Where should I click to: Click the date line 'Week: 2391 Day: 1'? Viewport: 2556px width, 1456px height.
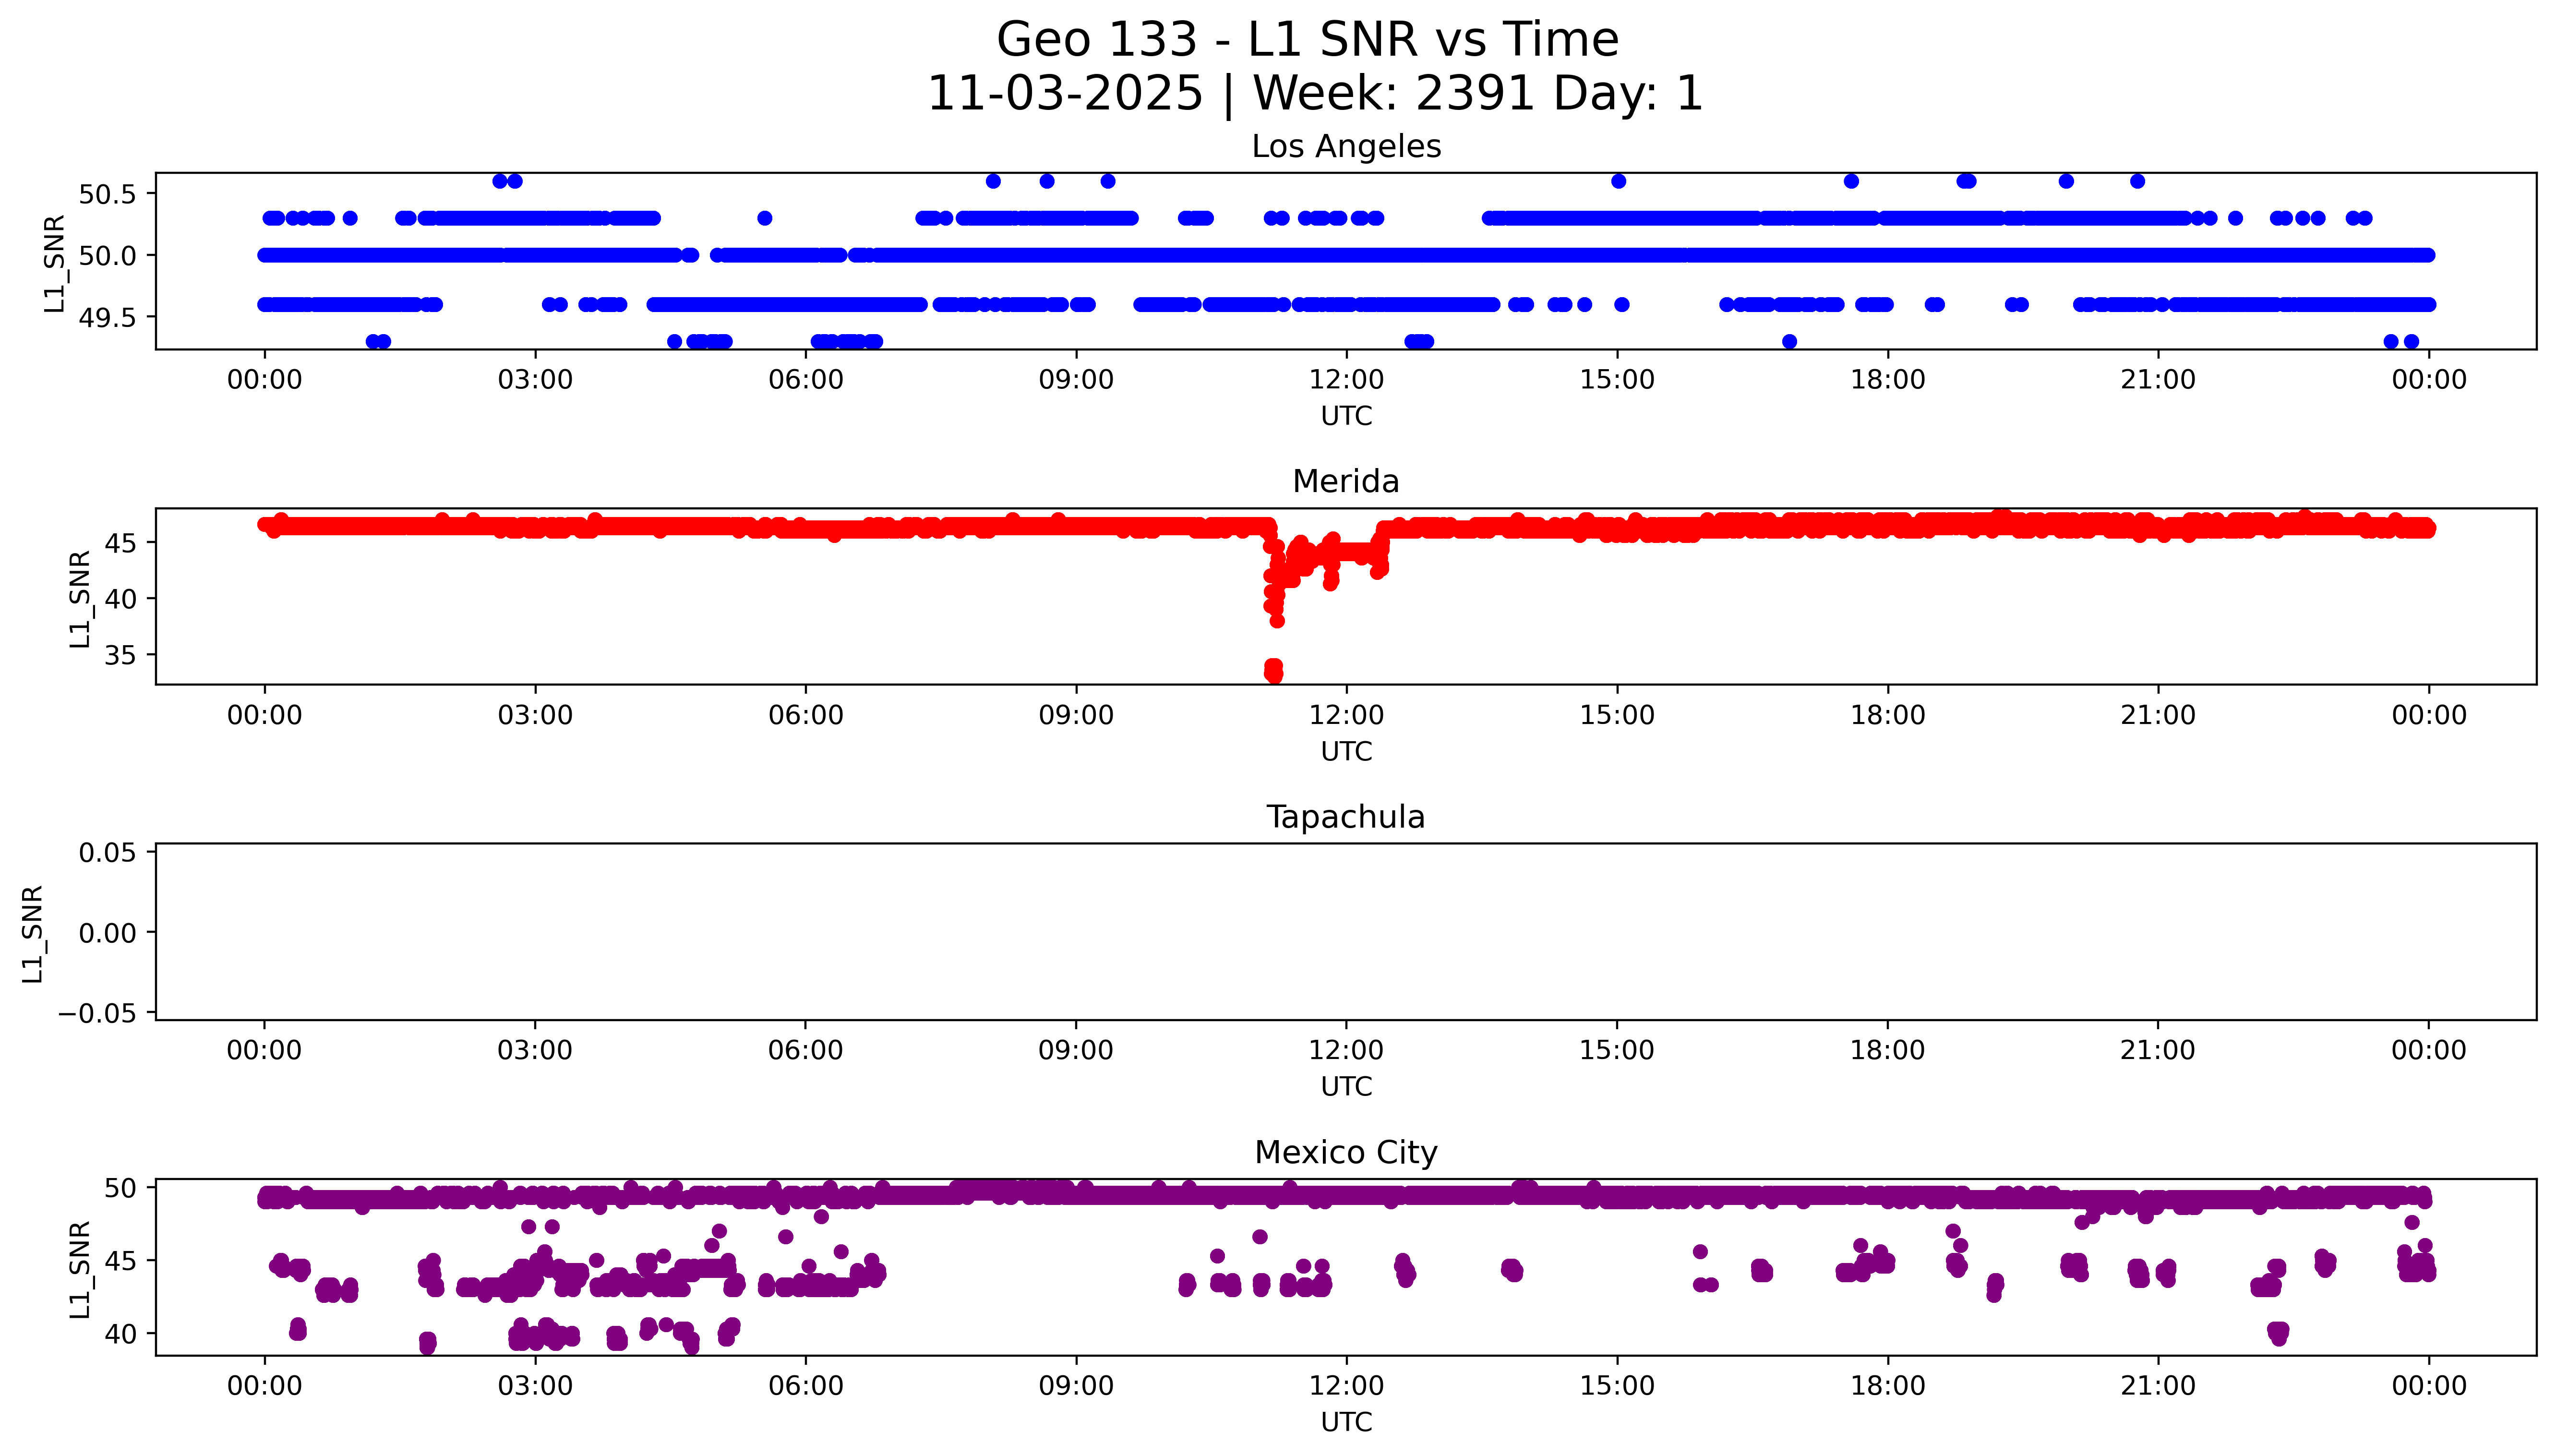1477,94
